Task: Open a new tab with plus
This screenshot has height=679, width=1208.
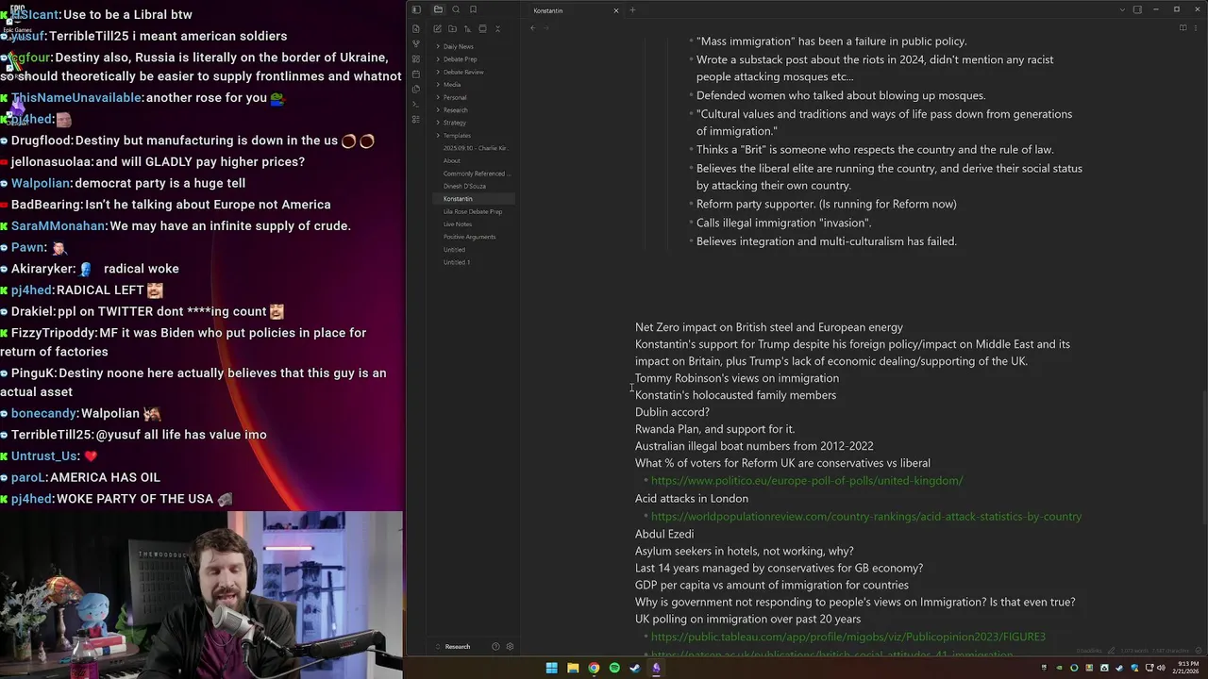Action: coord(632,10)
